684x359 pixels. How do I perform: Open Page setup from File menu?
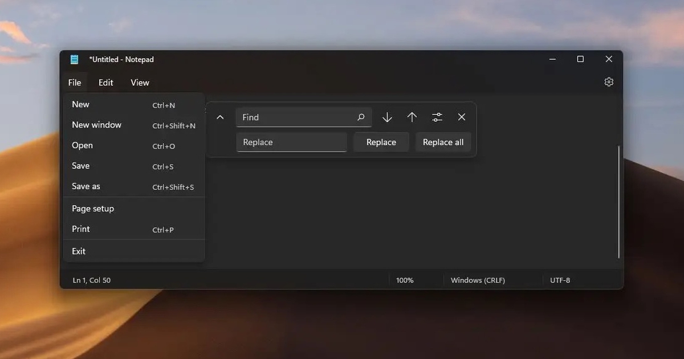click(134, 209)
